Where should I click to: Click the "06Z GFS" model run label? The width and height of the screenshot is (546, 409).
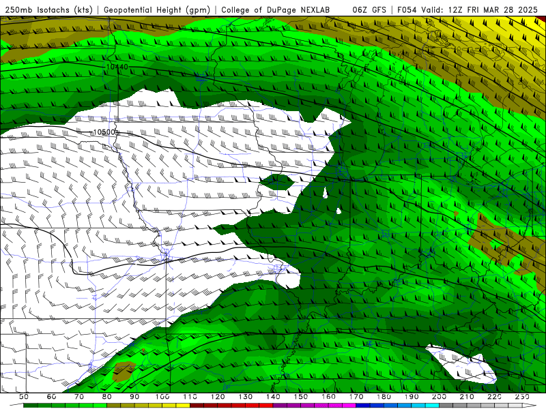369,10
